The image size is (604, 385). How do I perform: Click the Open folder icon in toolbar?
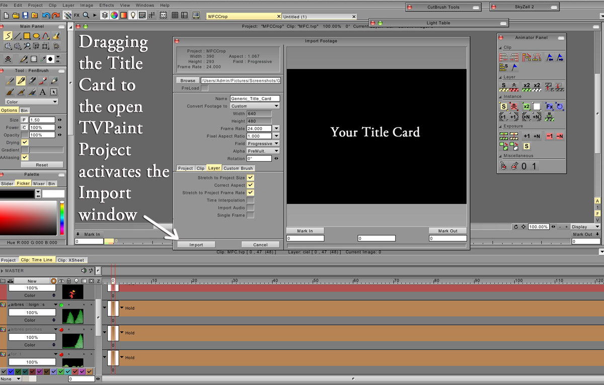[x=15, y=16]
